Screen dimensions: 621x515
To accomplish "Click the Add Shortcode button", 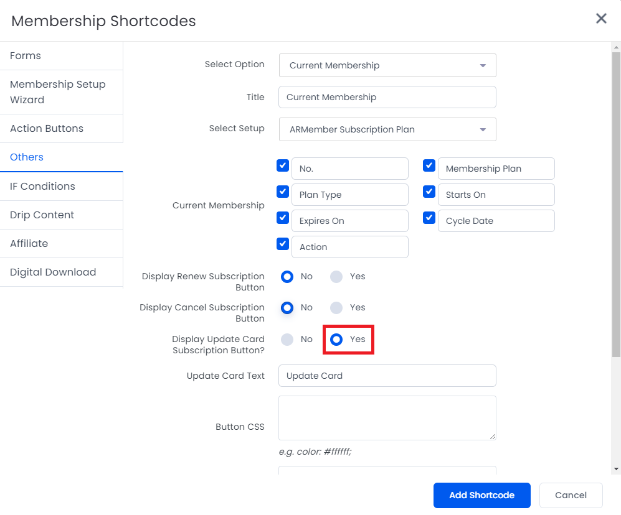I will pos(481,495).
